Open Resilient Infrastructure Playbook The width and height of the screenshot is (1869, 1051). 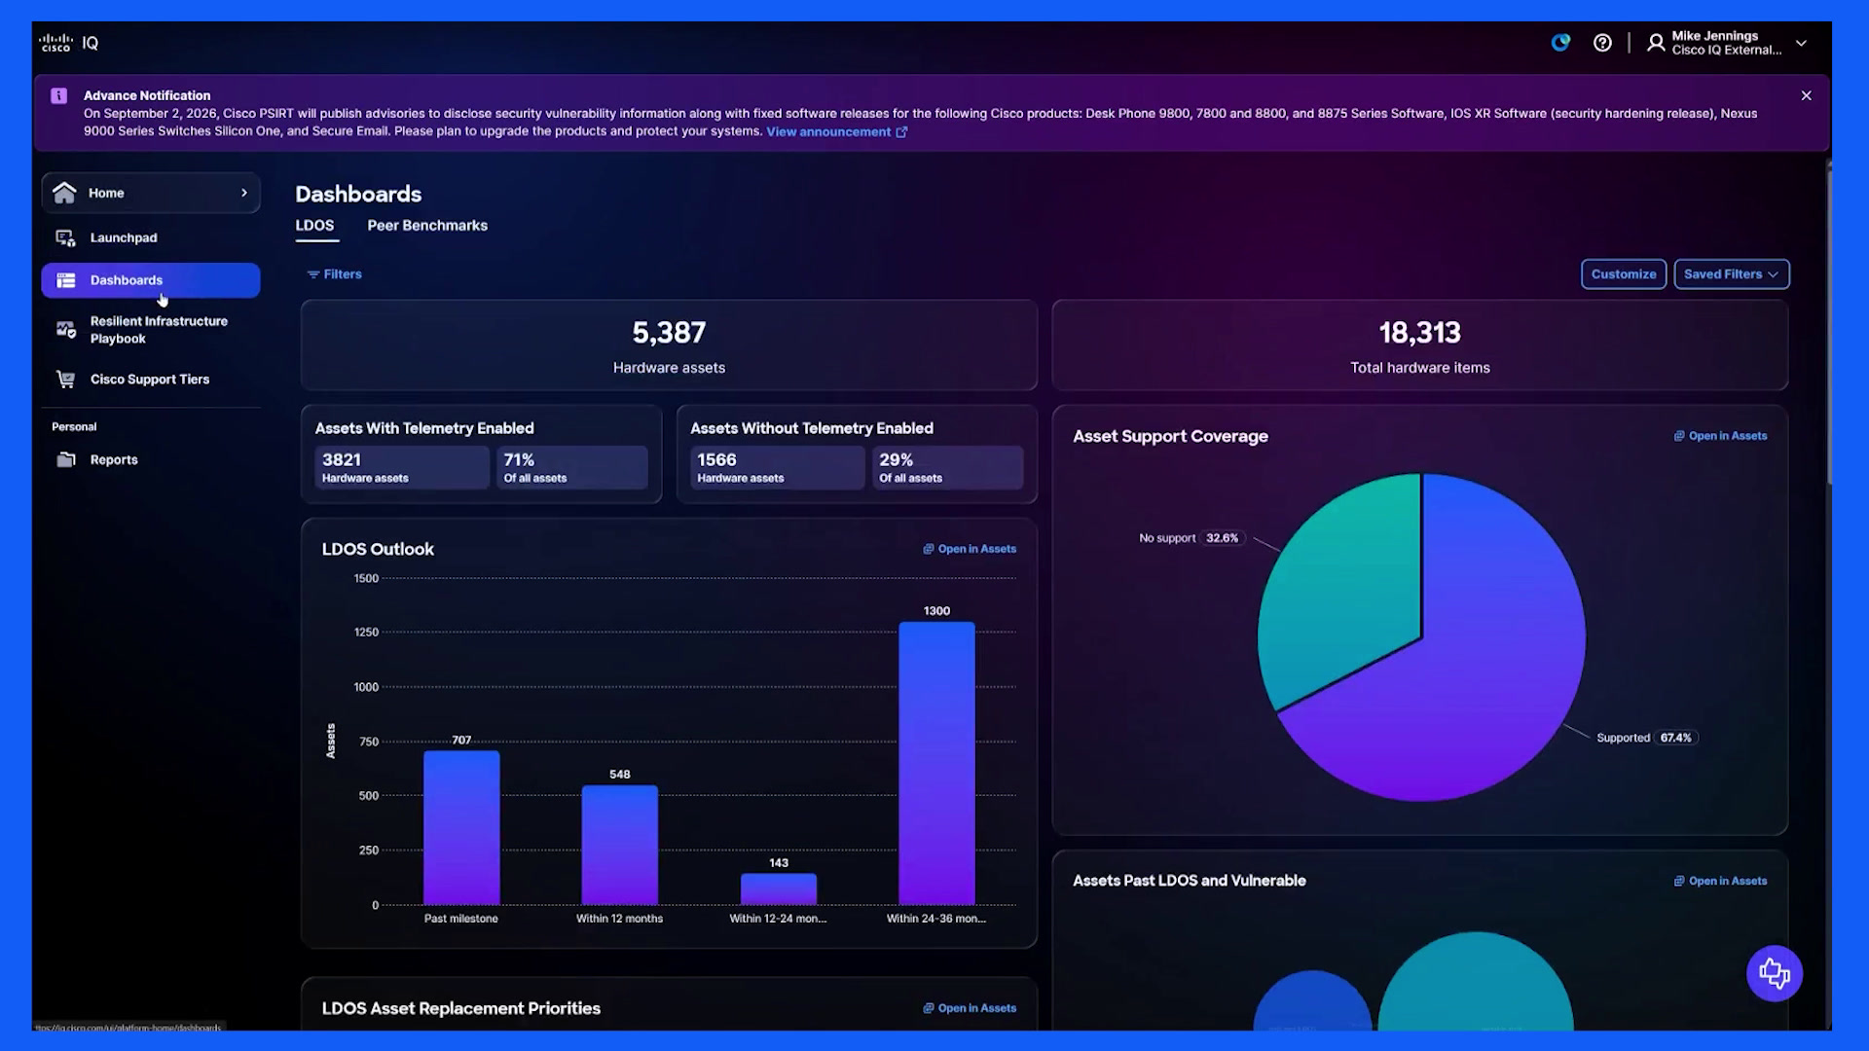tap(151, 330)
